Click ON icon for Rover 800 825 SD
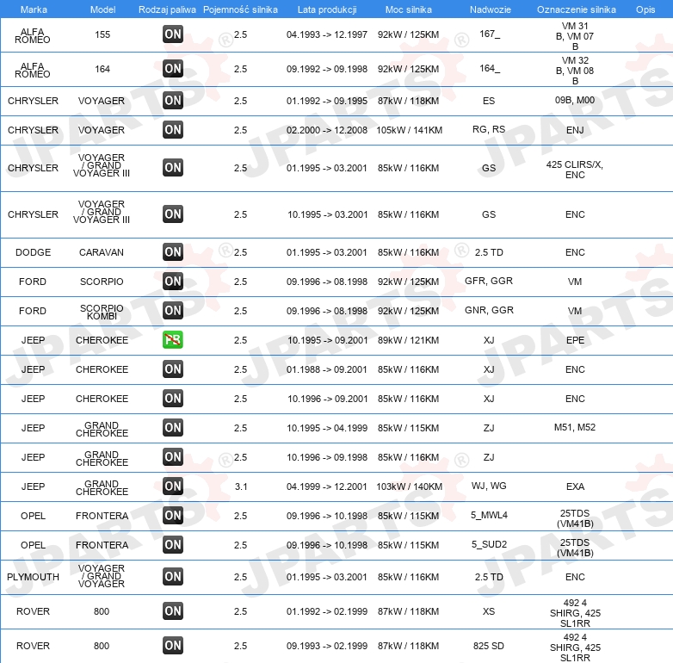This screenshot has width=673, height=663. (173, 646)
